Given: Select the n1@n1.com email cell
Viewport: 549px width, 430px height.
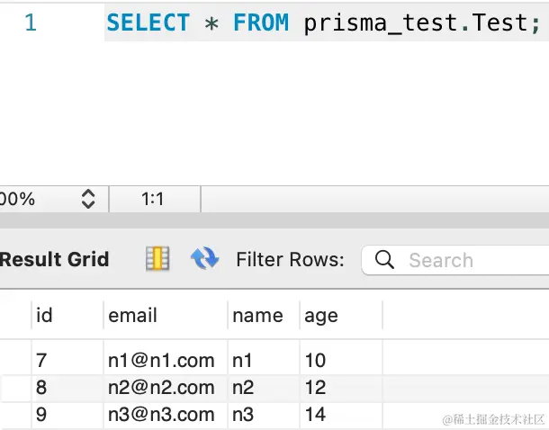Looking at the screenshot, I should pos(166,361).
